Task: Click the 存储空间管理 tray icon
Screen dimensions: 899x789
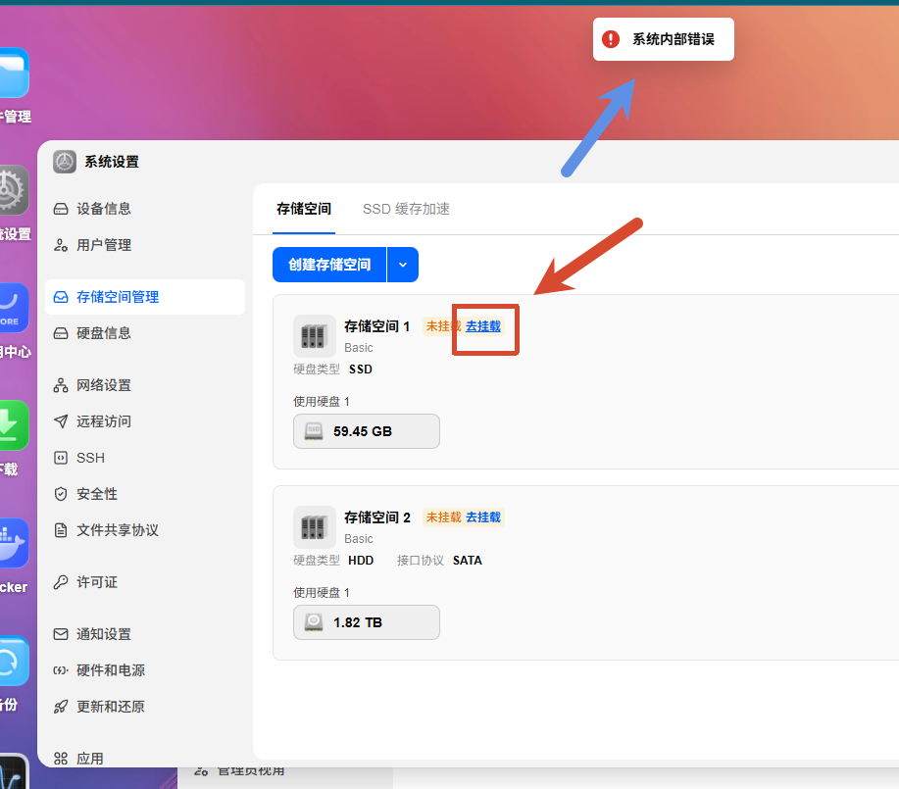Action: coord(61,297)
